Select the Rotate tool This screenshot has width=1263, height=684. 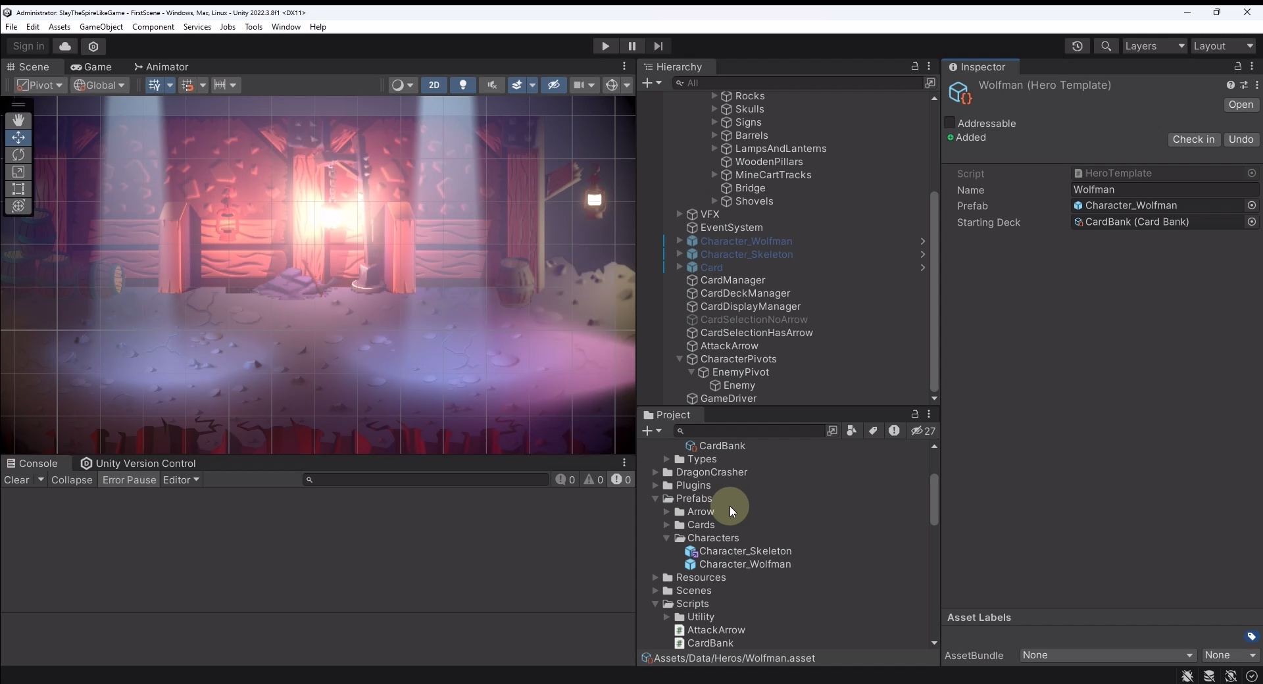pos(18,155)
